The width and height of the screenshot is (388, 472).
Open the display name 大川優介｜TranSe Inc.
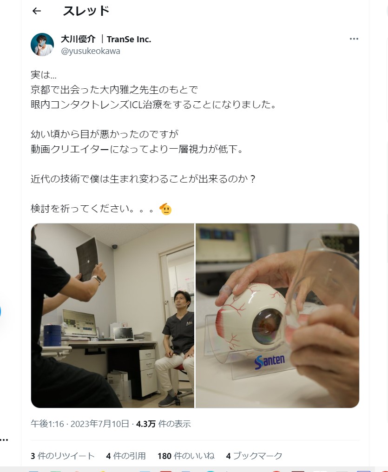106,39
